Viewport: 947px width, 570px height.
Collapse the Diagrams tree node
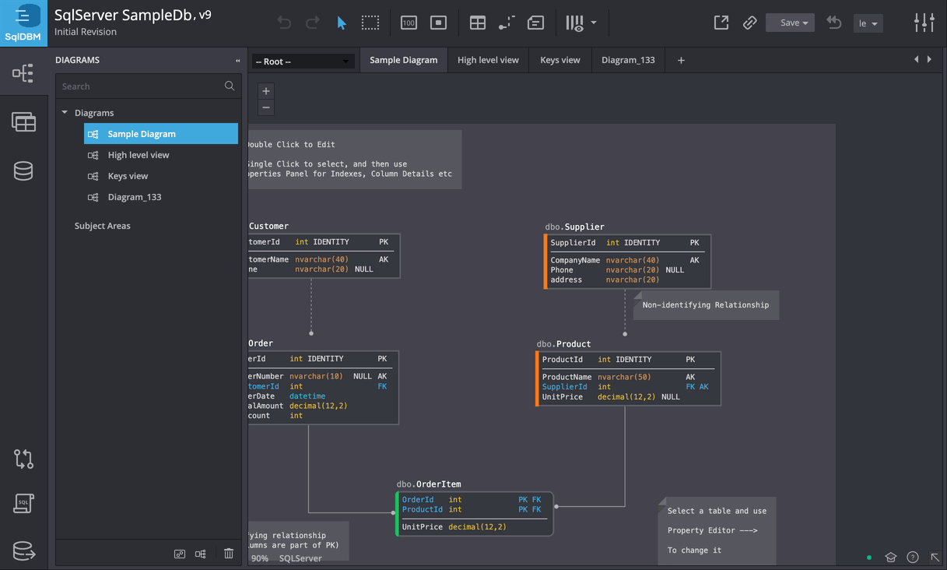click(65, 112)
